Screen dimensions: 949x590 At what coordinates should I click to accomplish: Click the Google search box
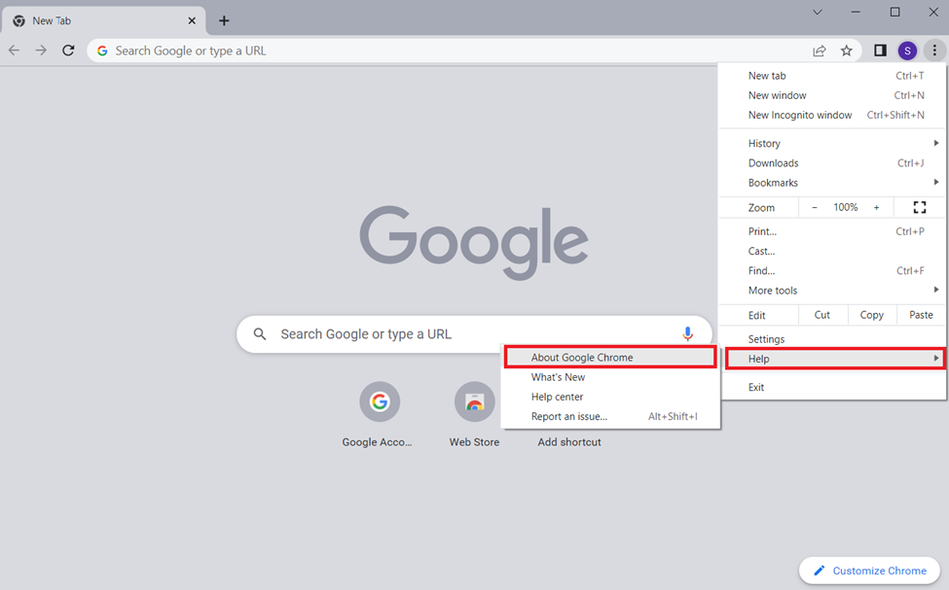tap(457, 333)
